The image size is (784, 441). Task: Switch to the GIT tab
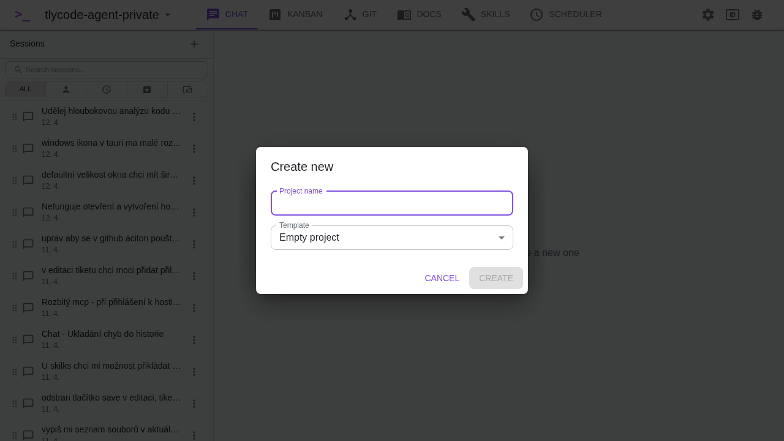tap(360, 15)
